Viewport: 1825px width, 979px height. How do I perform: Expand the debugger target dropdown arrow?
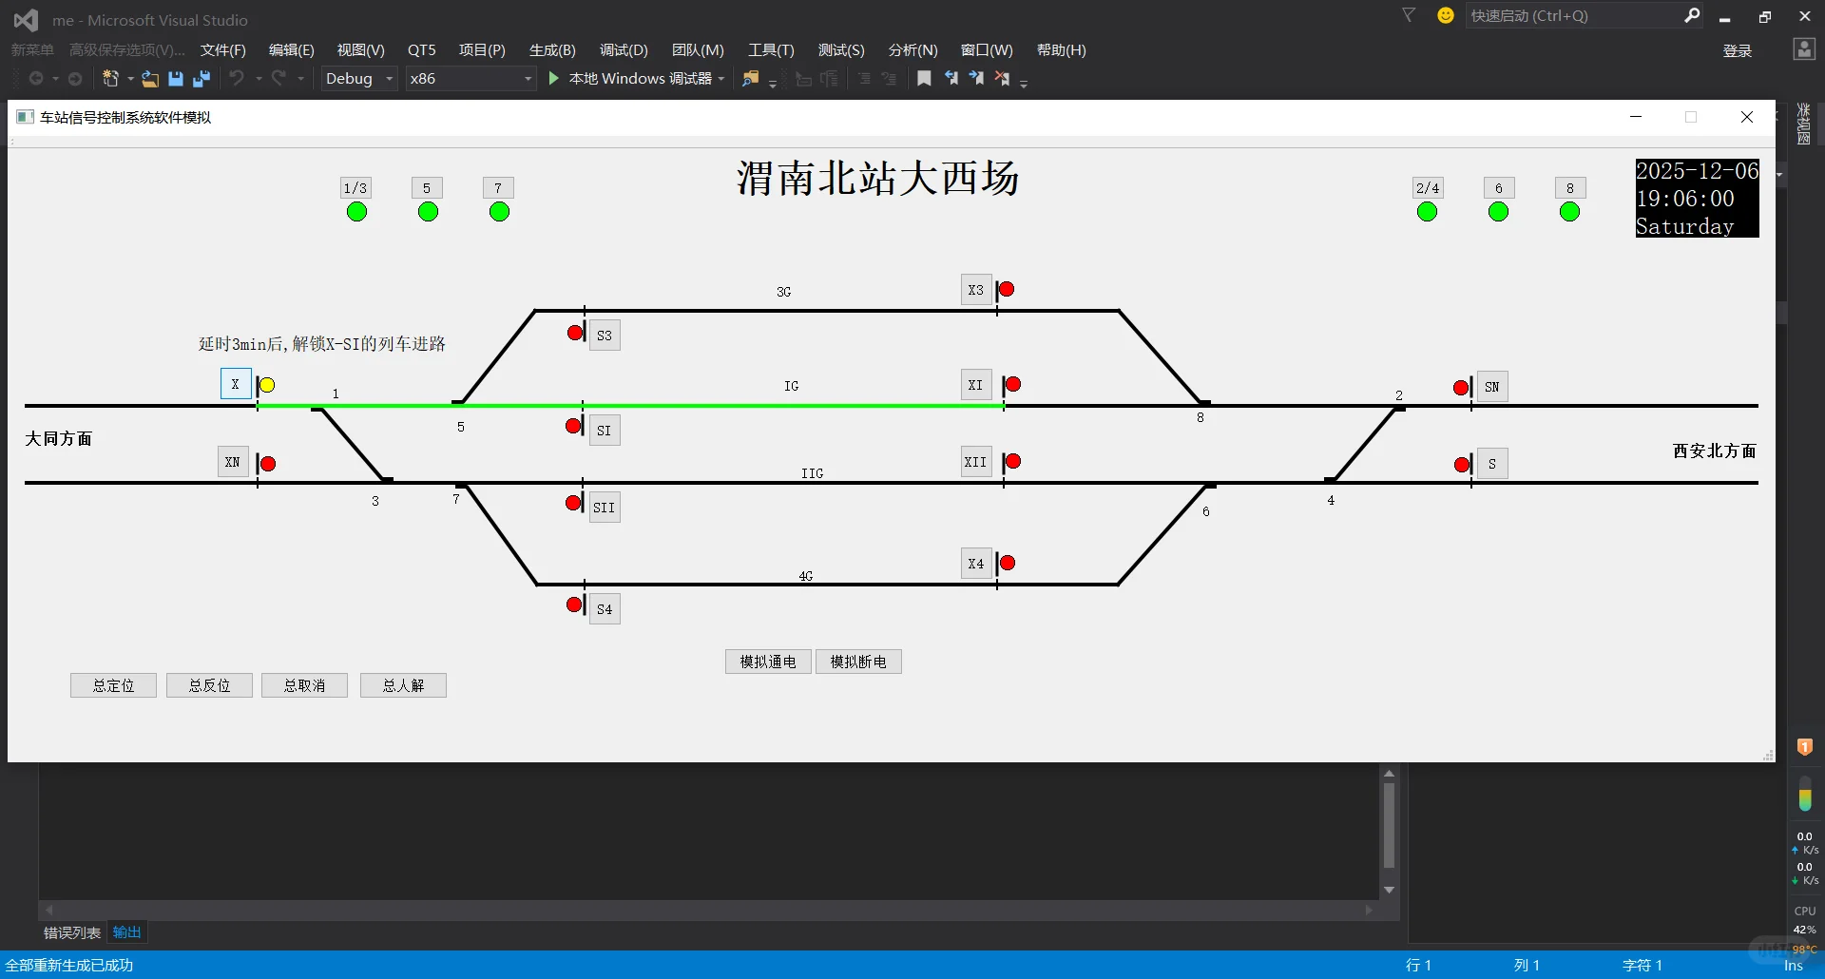(x=720, y=79)
